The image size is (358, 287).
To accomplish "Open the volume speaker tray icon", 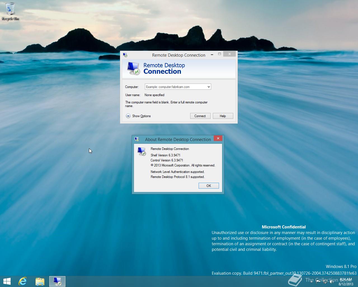I will click(x=332, y=282).
